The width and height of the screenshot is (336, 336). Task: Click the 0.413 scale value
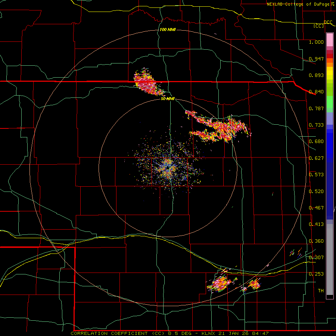(316, 224)
